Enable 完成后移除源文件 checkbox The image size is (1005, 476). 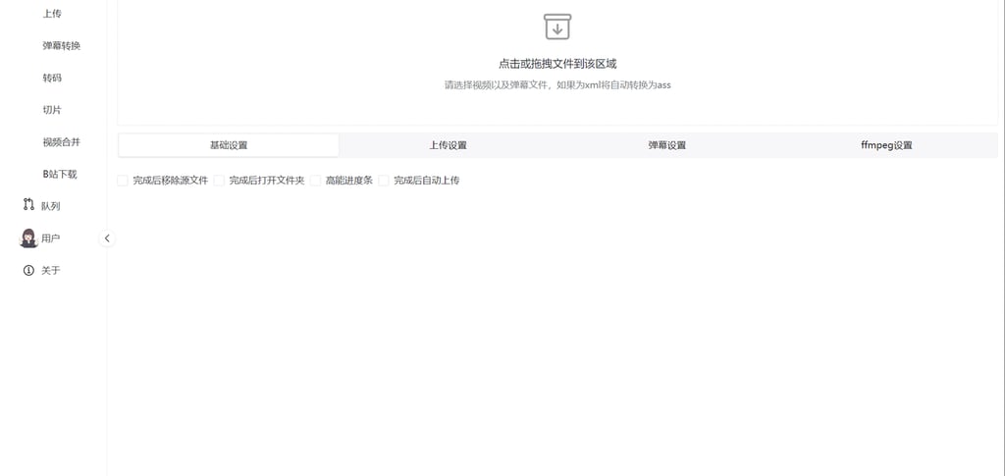click(x=123, y=181)
